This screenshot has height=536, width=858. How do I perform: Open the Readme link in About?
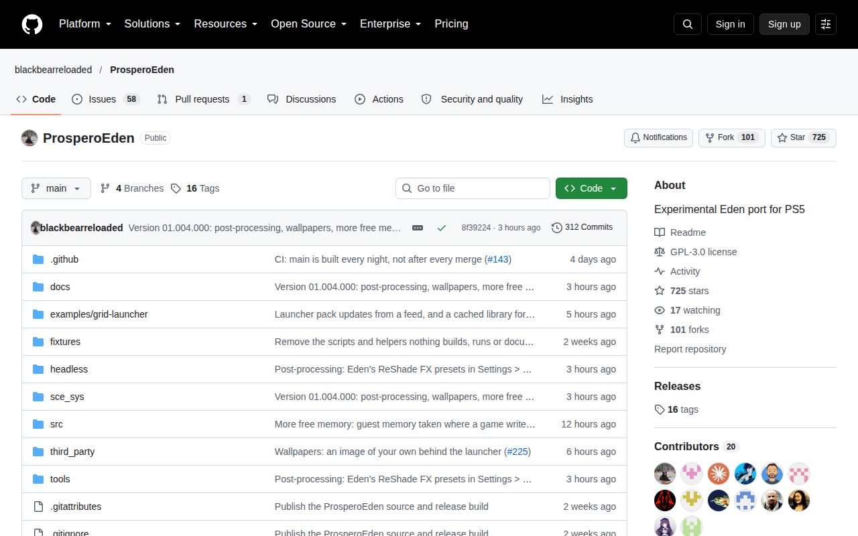click(680, 232)
